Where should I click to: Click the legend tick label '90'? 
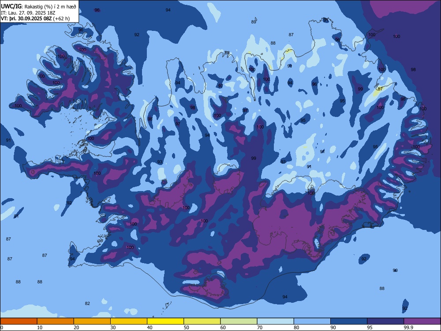[333, 327]
